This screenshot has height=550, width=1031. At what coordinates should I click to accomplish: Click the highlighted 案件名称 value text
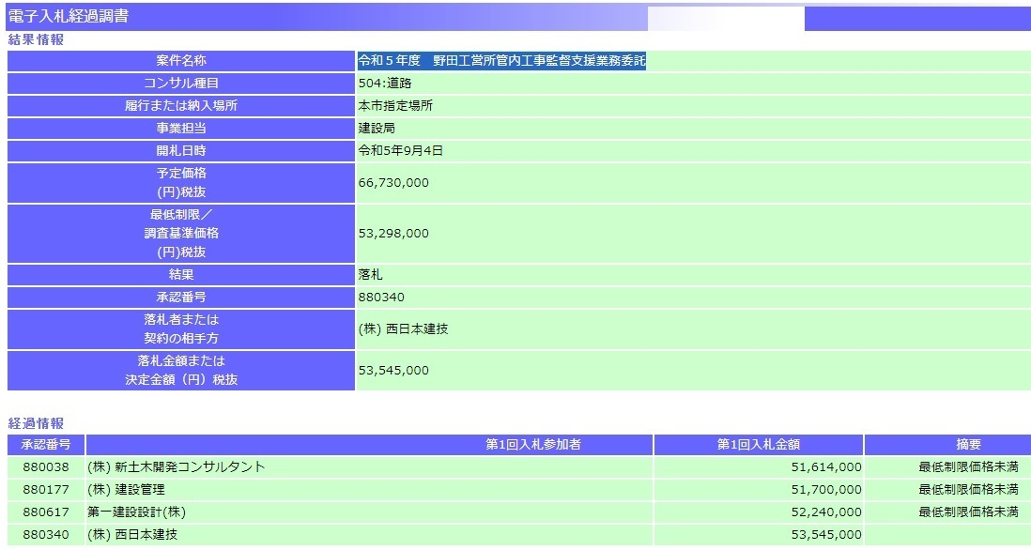click(x=501, y=61)
